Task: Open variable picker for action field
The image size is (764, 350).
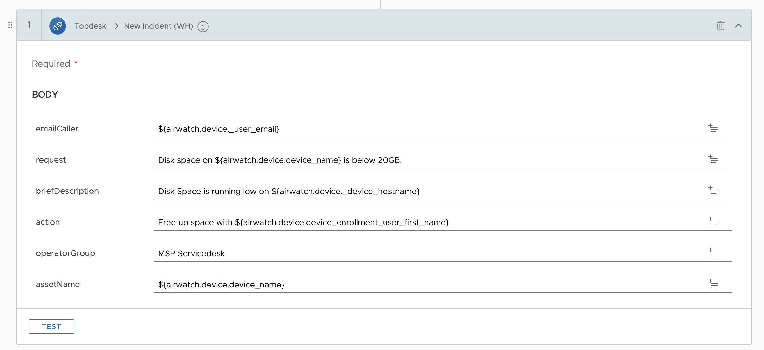Action: tap(713, 221)
